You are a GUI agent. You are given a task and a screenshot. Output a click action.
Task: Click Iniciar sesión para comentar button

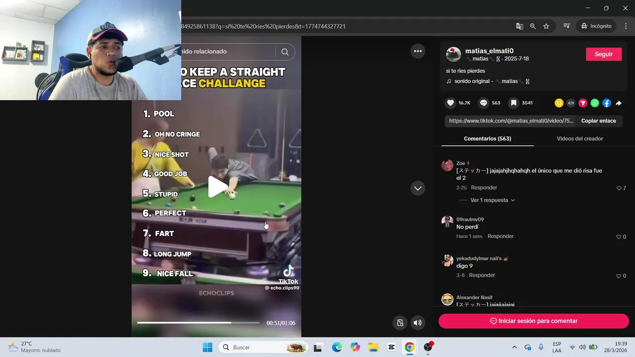pyautogui.click(x=534, y=321)
